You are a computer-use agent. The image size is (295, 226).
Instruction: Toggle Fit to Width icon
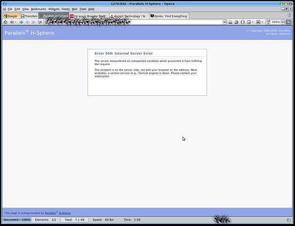tap(243, 22)
